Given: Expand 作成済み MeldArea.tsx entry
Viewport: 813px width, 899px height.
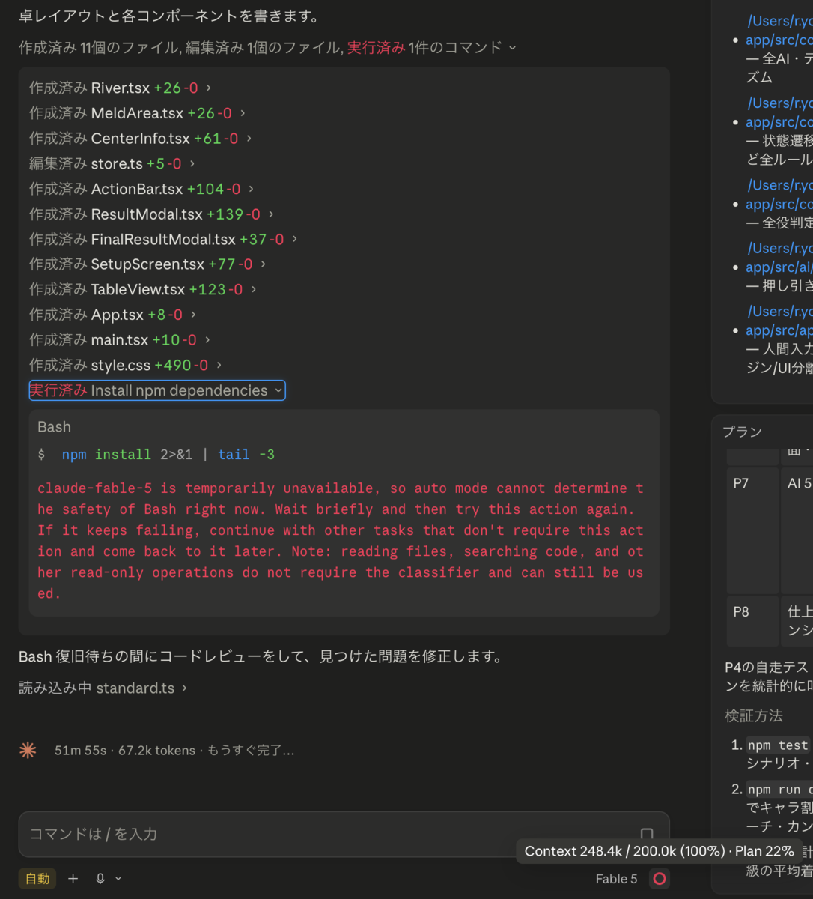Looking at the screenshot, I should click(138, 113).
